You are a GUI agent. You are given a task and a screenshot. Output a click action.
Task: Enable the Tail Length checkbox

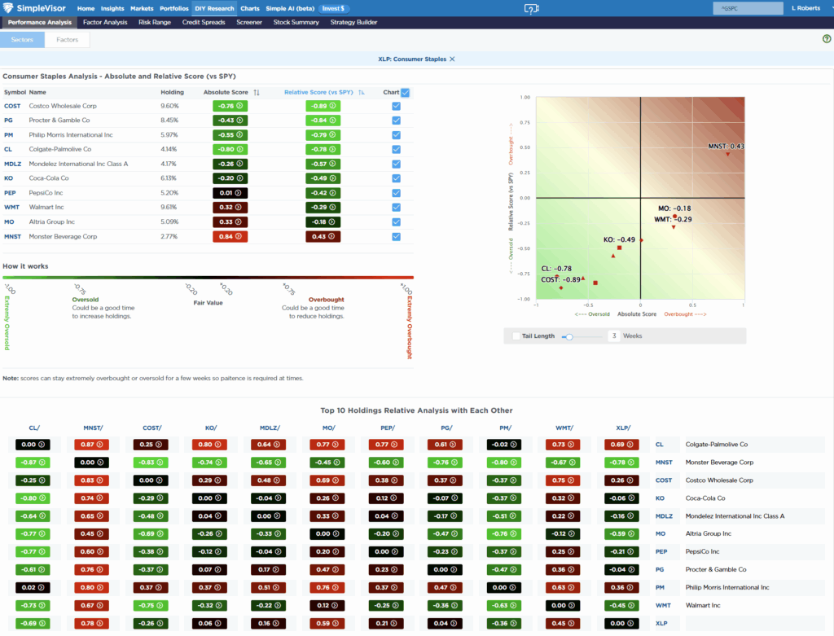pyautogui.click(x=516, y=336)
